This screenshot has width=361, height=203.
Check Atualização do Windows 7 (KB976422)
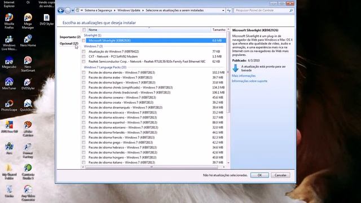pos(83,51)
